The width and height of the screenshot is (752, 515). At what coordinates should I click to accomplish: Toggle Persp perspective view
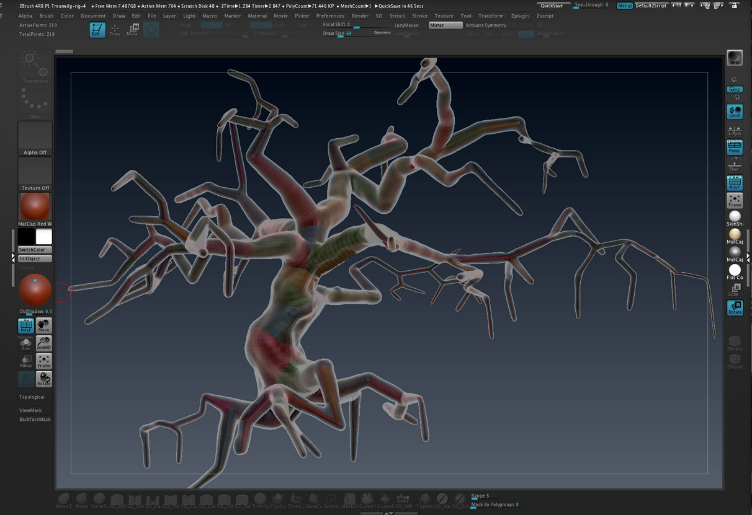[735, 147]
